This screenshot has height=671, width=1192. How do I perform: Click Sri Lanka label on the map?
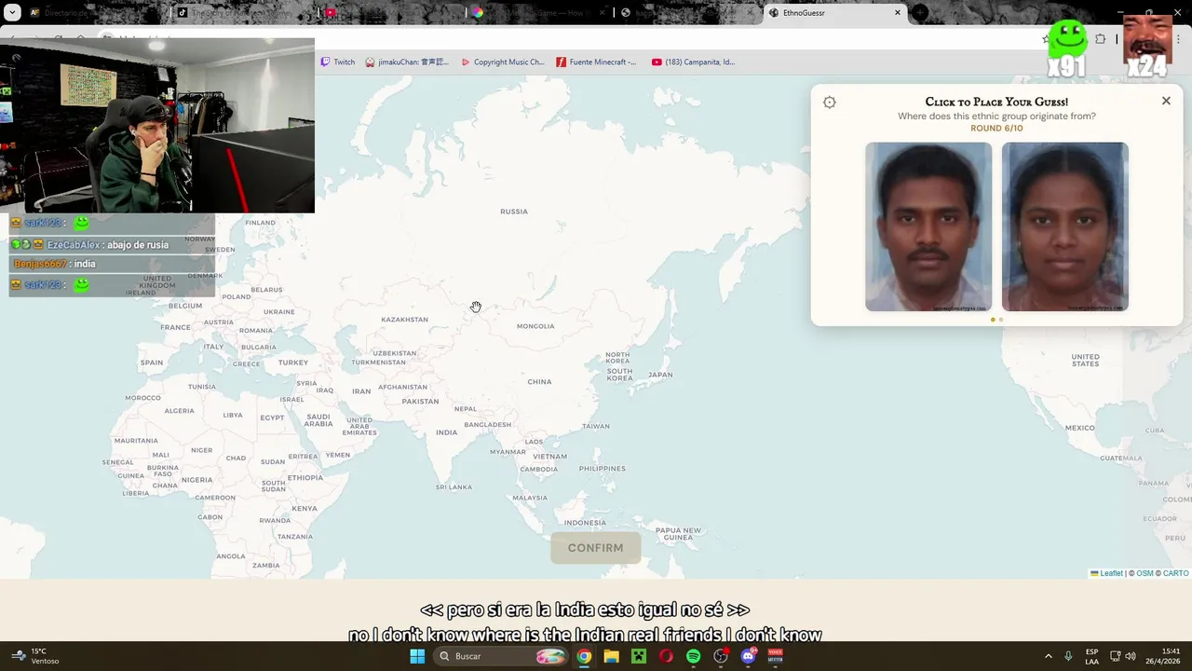click(x=454, y=486)
